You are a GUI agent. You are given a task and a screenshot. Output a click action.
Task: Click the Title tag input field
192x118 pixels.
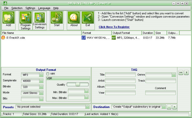coord(120,75)
